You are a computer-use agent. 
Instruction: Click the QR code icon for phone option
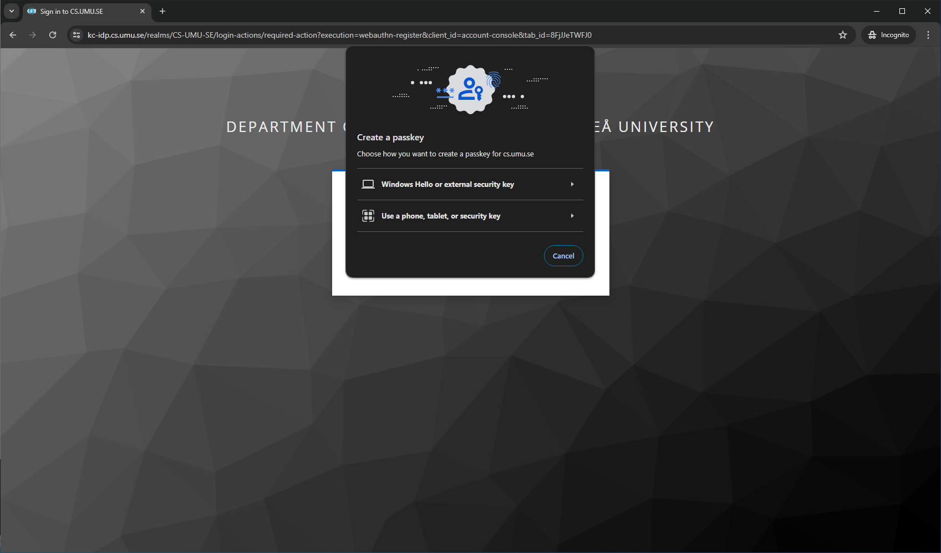[368, 216]
